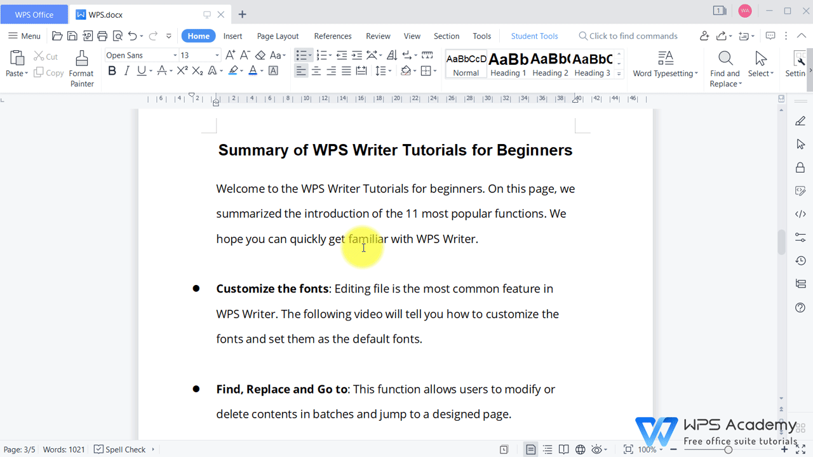813x457 pixels.
Task: Open file with the folder icon
Action: 57,36
